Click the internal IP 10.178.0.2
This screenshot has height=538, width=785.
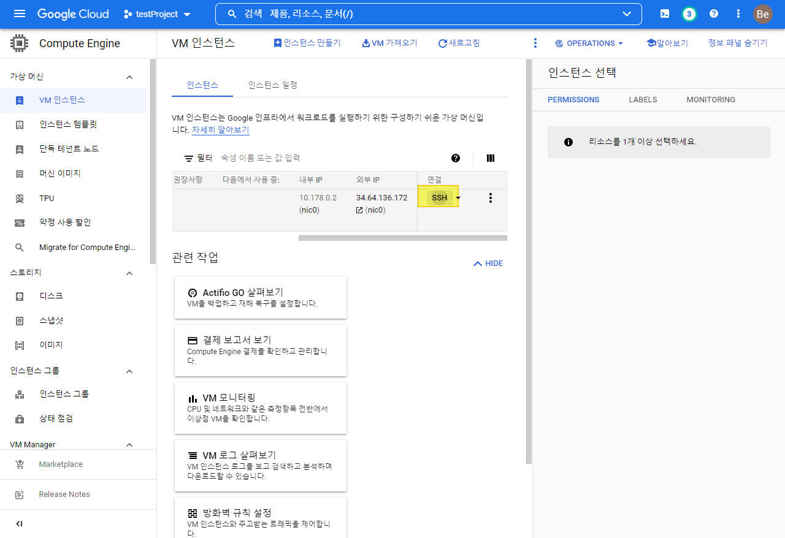(x=318, y=198)
